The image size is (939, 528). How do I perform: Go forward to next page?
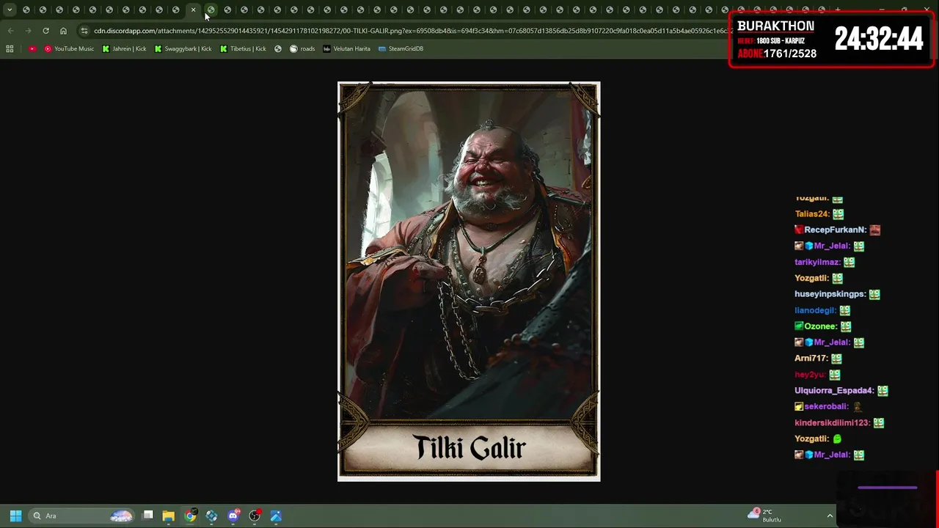coord(28,31)
